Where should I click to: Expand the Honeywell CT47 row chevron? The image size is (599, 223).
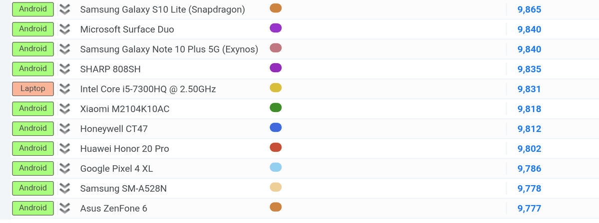pos(64,128)
